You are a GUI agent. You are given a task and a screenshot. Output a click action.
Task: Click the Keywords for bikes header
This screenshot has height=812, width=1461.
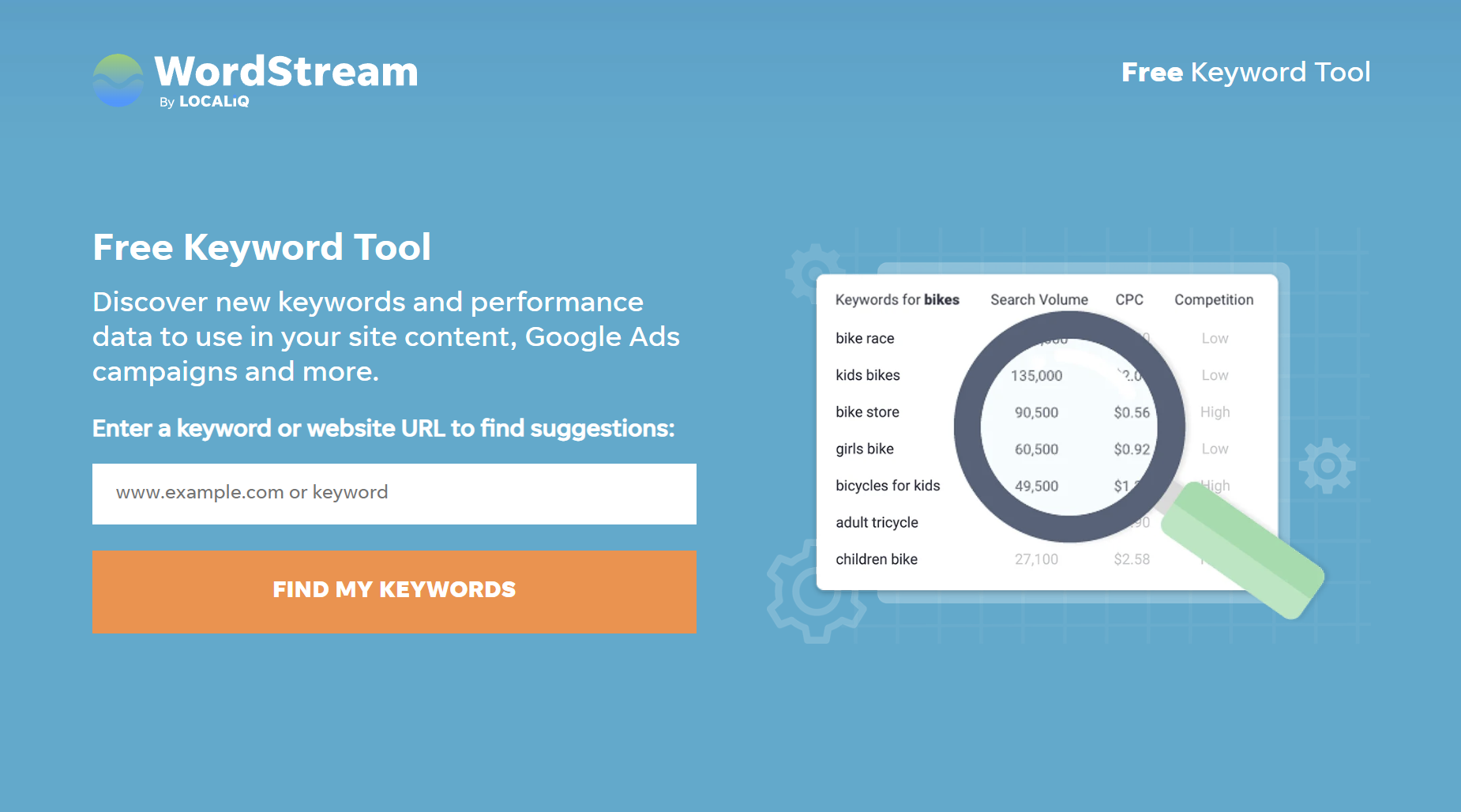point(897,299)
